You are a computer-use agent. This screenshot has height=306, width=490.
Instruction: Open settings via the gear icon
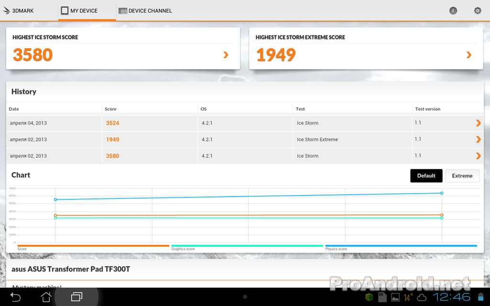[x=478, y=11]
